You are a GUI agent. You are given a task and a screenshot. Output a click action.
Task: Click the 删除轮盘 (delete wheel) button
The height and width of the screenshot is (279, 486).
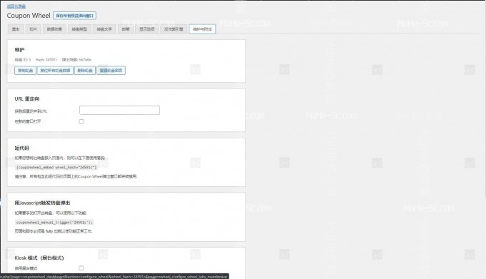tap(85, 71)
